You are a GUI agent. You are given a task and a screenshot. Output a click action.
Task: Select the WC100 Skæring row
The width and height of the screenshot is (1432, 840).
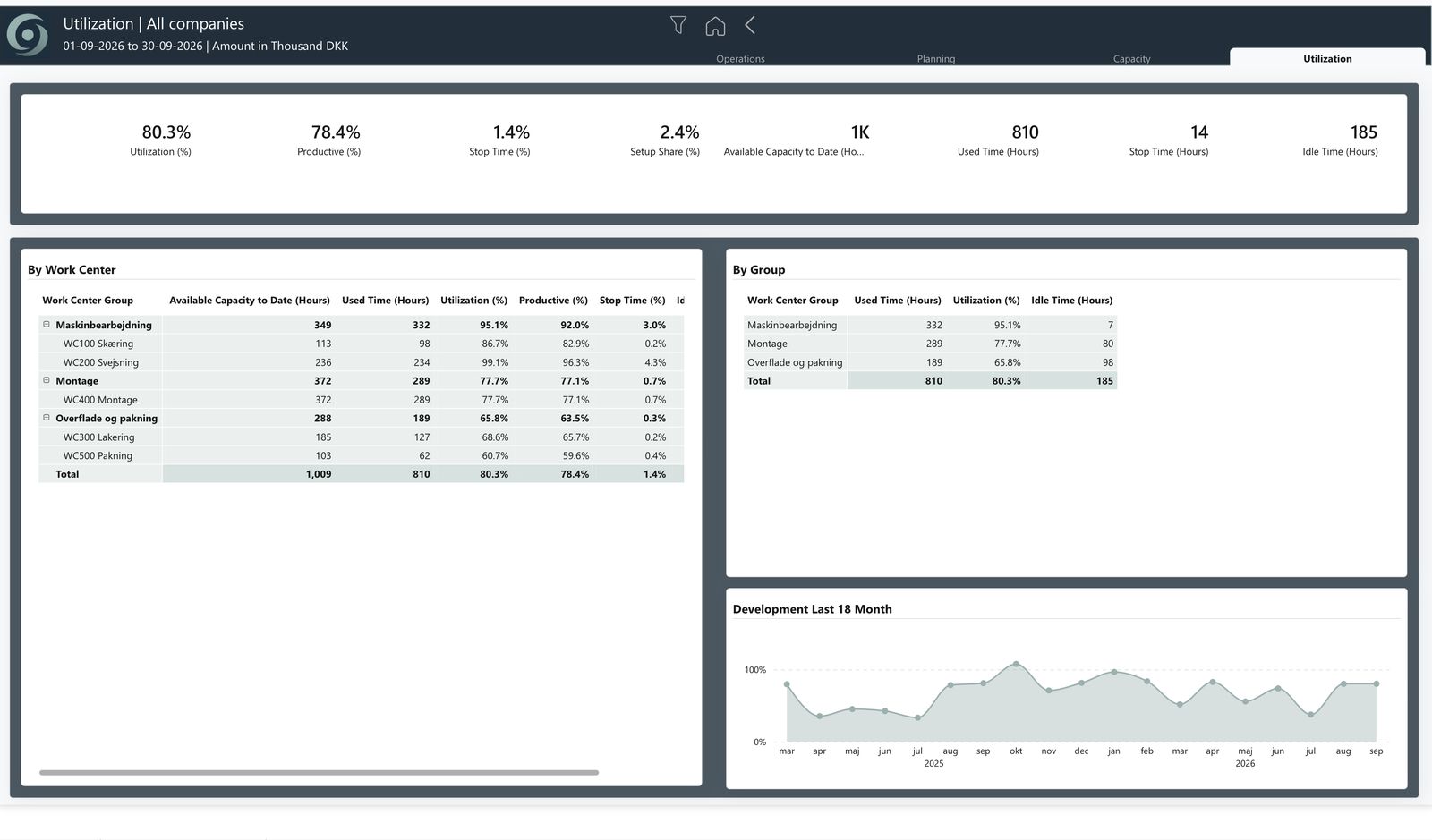(361, 344)
